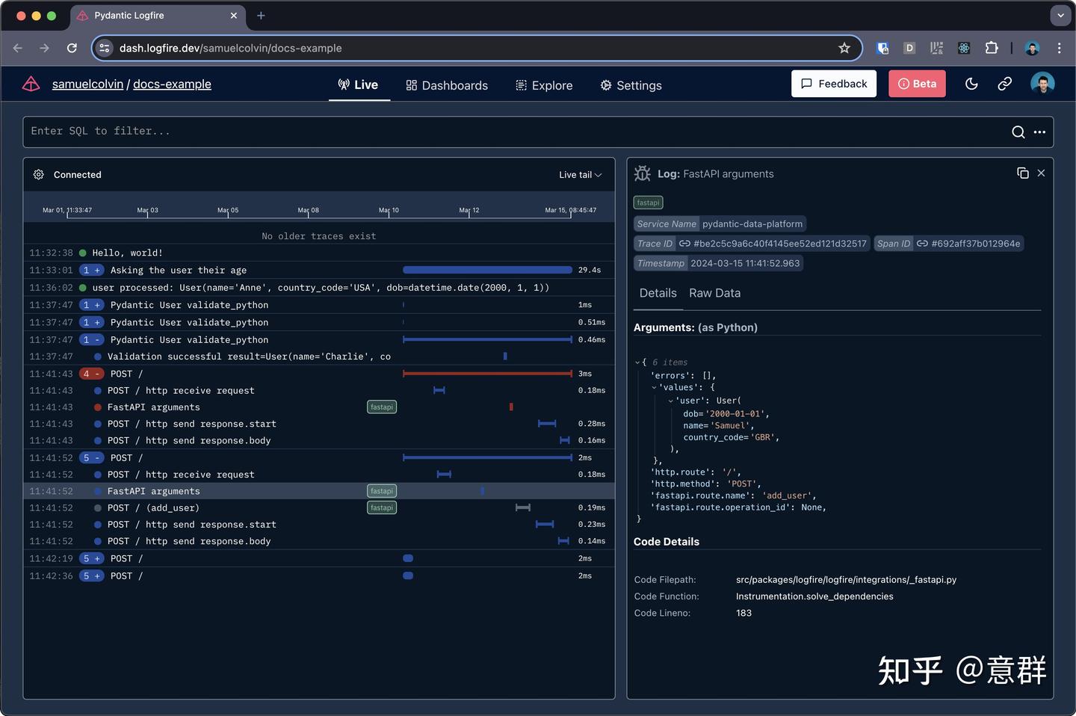Open browser Extensions puzzle icon
Screen dimensions: 1076x716
click(992, 48)
